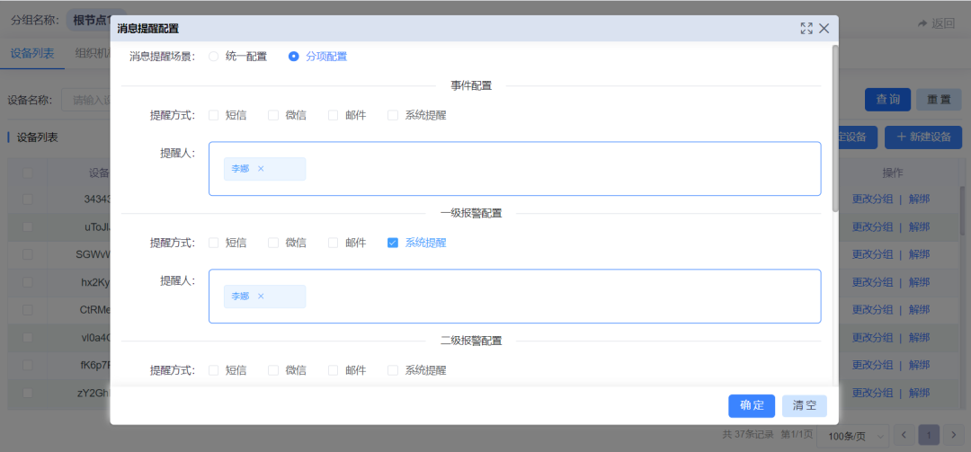Image resolution: width=971 pixels, height=452 pixels.
Task: Remove 李娜 tag in 事件配置 reminder field
Action: click(261, 168)
